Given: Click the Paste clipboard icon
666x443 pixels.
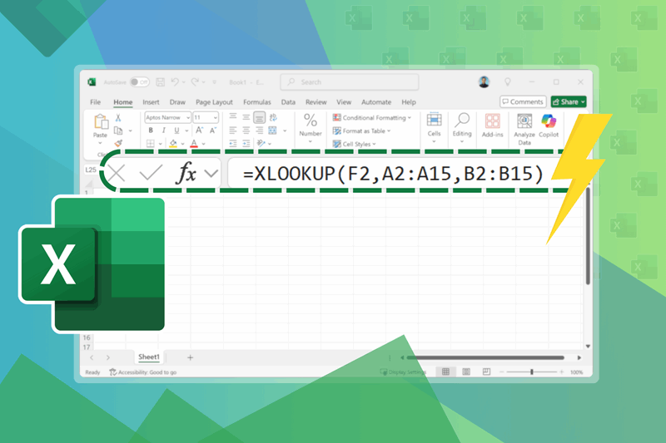Looking at the screenshot, I should tap(101, 123).
